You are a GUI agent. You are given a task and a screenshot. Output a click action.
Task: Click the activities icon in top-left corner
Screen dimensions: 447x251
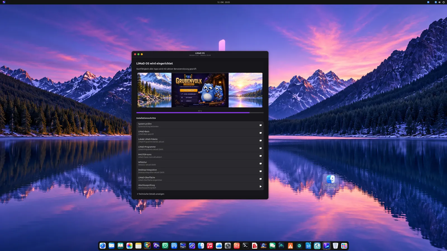pos(4,2)
